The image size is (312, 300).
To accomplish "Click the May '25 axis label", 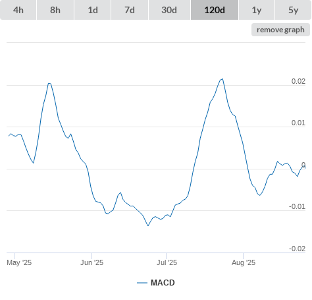I will click(19, 262).
